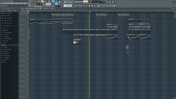Show the browser tree icon in toolbar

pyautogui.click(x=84, y=5)
